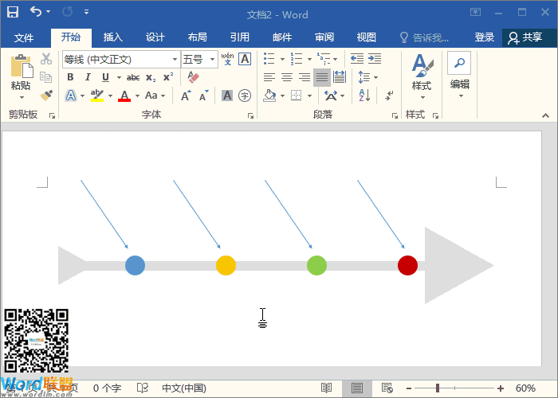Save the document with the floppy icon
This screenshot has width=558, height=398.
click(13, 12)
